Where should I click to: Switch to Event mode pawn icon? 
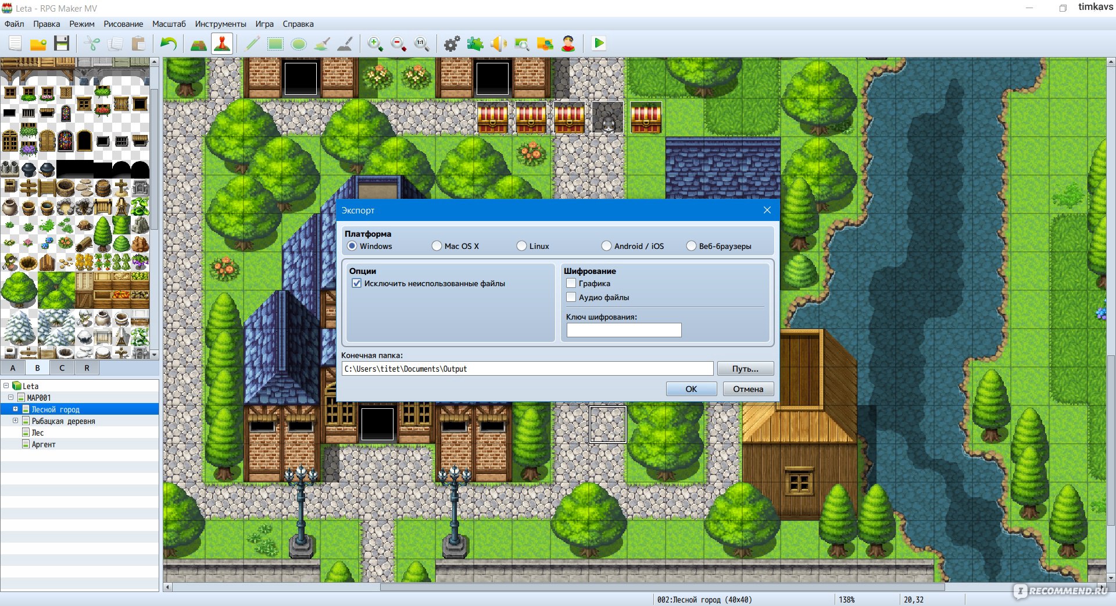222,44
